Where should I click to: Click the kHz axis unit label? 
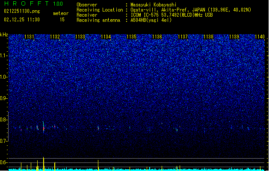coord(4,35)
